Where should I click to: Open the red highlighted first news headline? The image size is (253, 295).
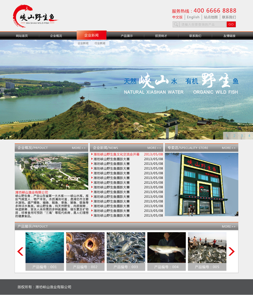click(x=116, y=154)
